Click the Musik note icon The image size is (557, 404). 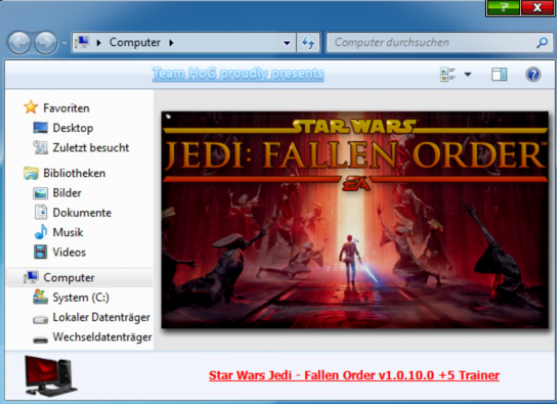pyautogui.click(x=41, y=232)
